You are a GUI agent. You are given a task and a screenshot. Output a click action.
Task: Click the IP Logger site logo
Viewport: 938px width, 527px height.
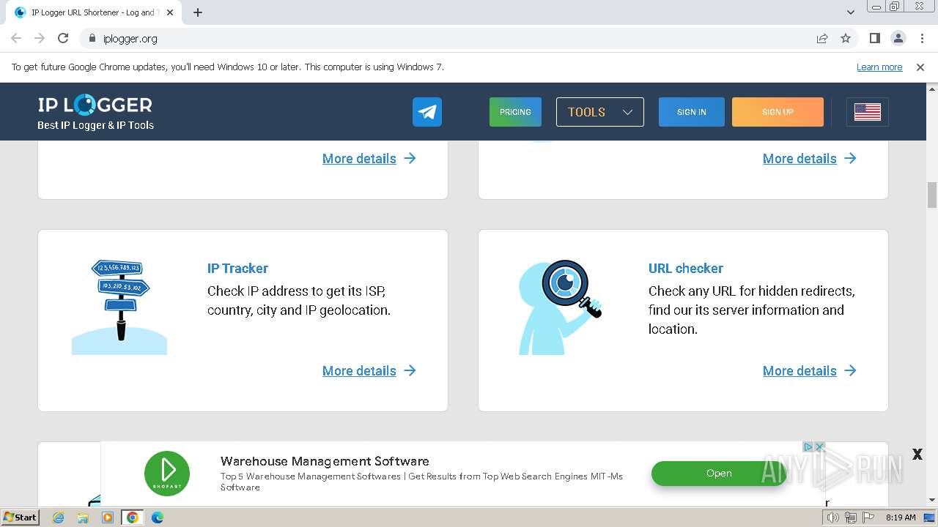coord(95,105)
